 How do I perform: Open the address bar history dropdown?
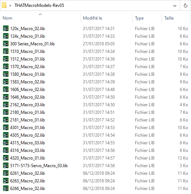[175, 5]
